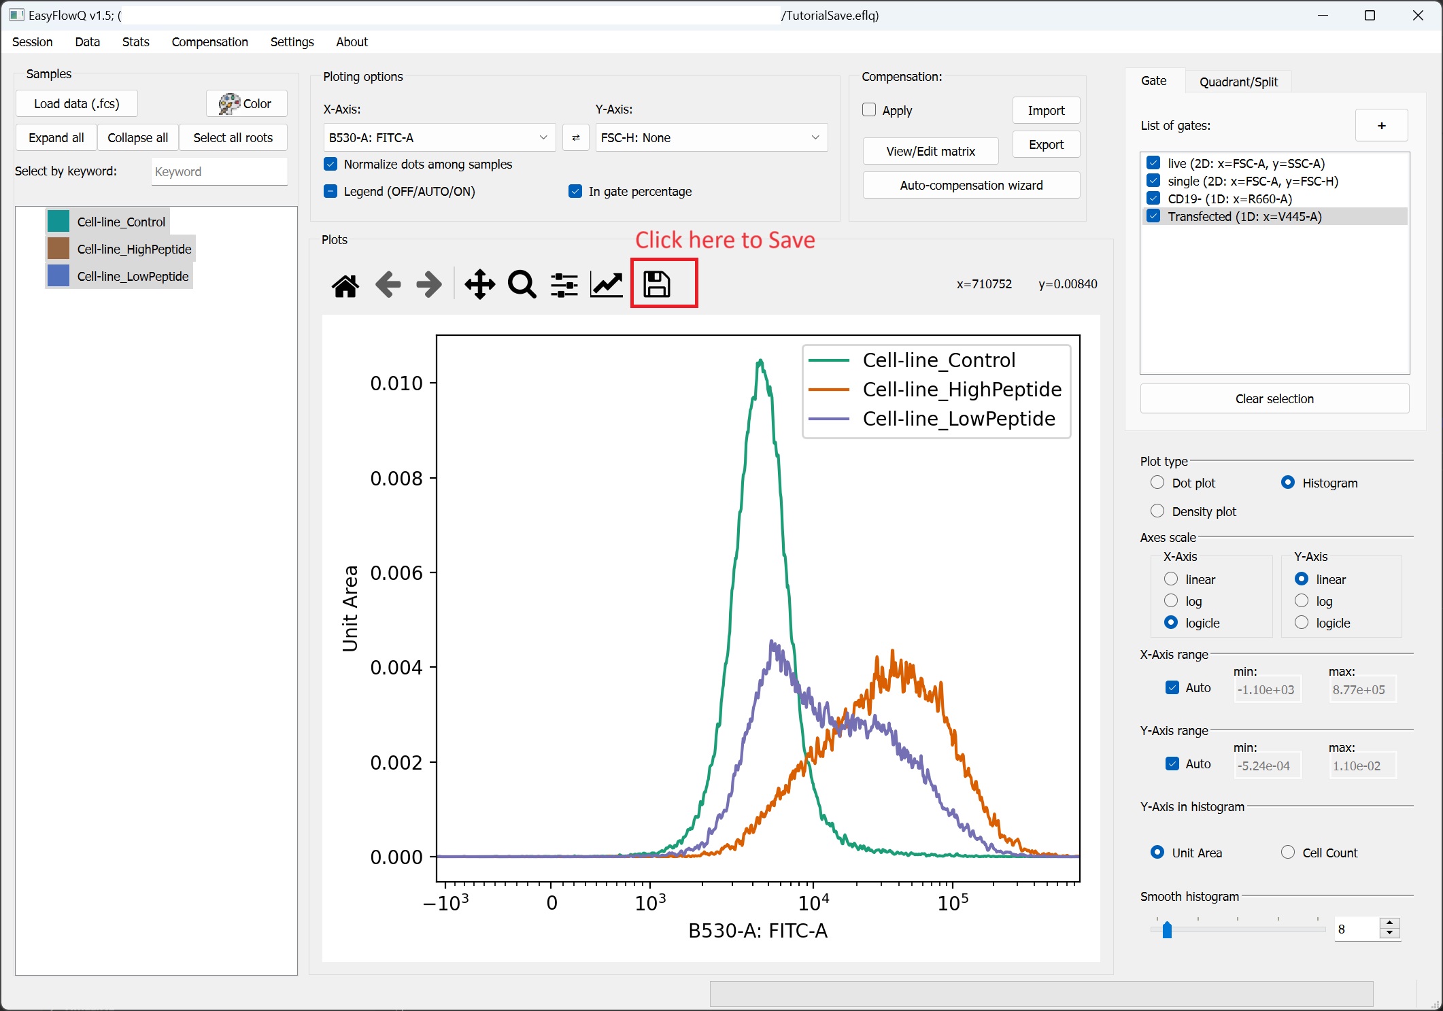This screenshot has width=1443, height=1011.
Task: Enable Apply compensation checkbox
Action: tap(869, 110)
